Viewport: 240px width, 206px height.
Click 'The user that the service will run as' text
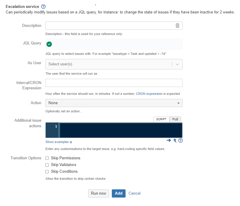(x=71, y=74)
